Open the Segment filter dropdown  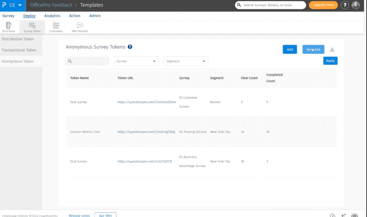tap(186, 61)
